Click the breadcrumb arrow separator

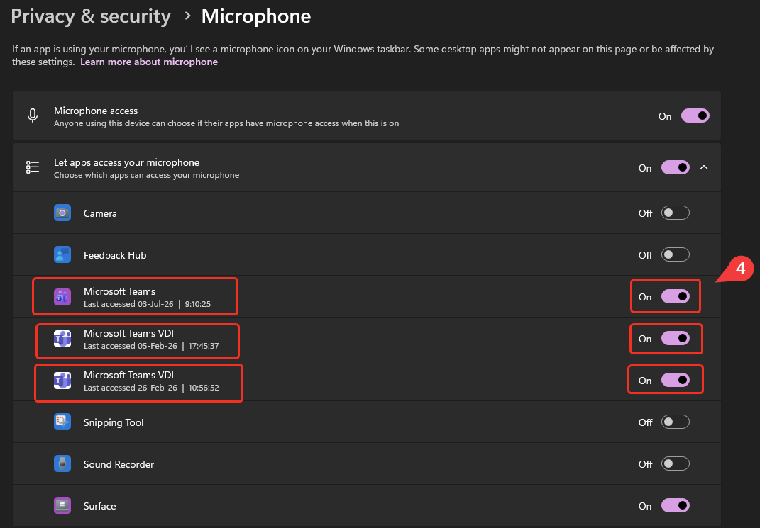click(187, 16)
